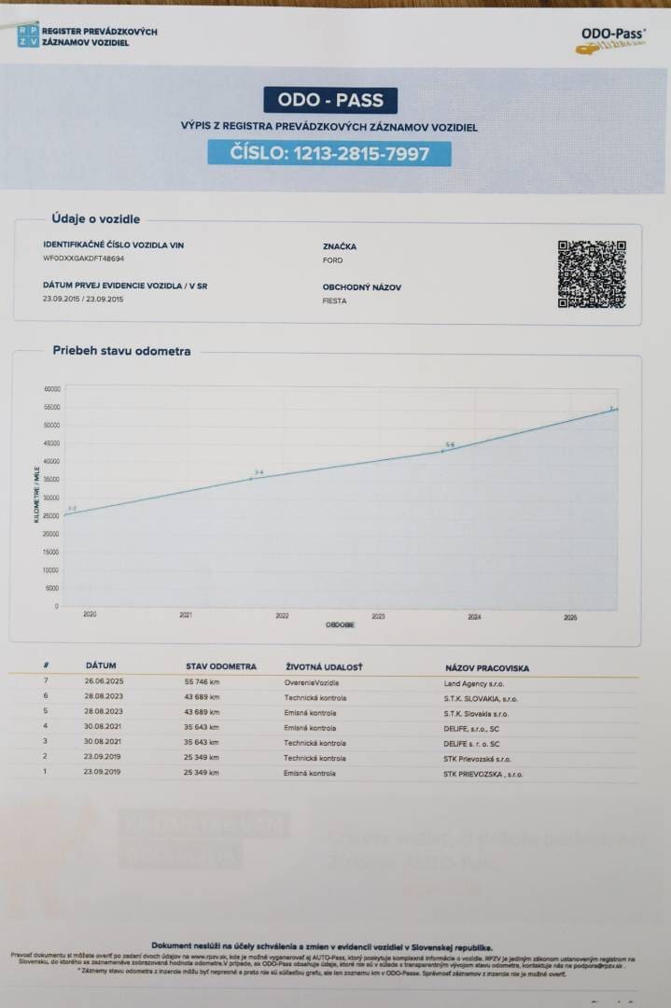Click the 'DÁTUM' column header
Viewport: 671px width, 1008px height.
pyautogui.click(x=101, y=665)
